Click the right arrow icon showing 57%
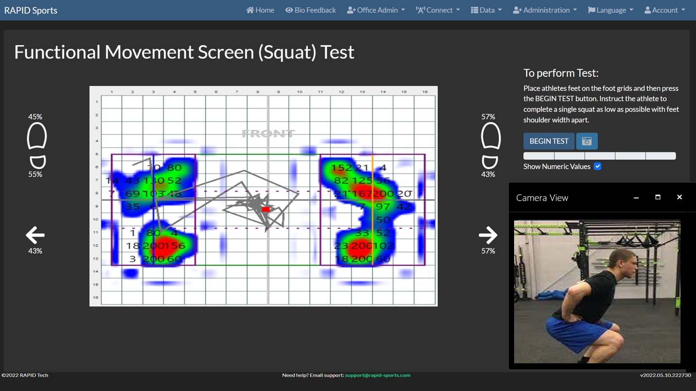 [x=488, y=235]
